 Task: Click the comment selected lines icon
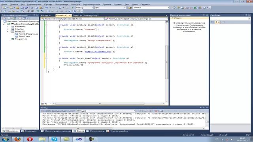pyautogui.click(x=38, y=11)
